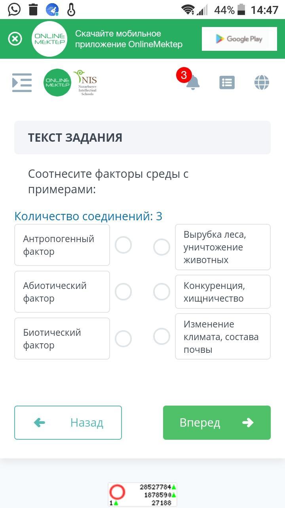Select the radio next to Биотический фактор

point(123,339)
